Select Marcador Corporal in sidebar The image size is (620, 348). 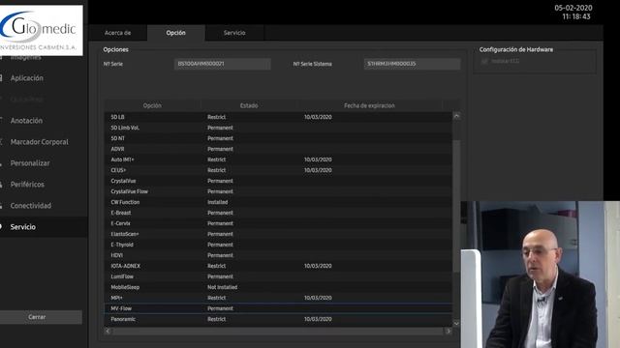(x=39, y=142)
